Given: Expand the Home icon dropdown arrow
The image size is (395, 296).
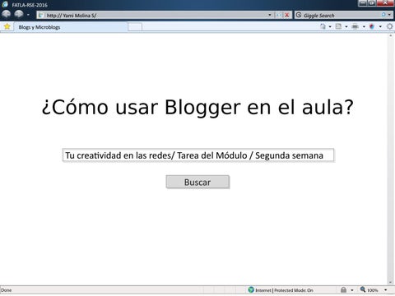Looking at the screenshot, I should 330,26.
